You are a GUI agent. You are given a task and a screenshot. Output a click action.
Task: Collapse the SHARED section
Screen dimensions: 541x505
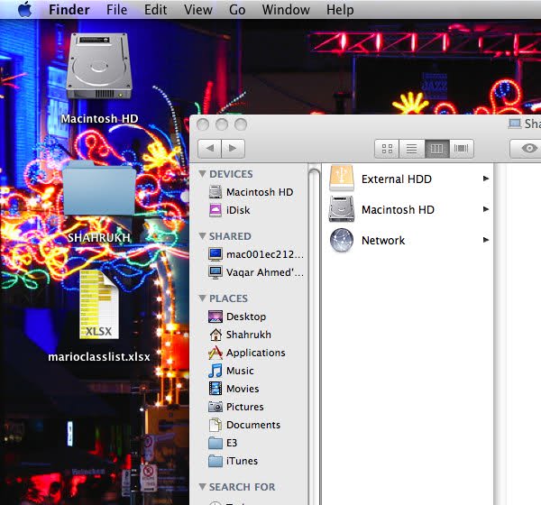(203, 235)
